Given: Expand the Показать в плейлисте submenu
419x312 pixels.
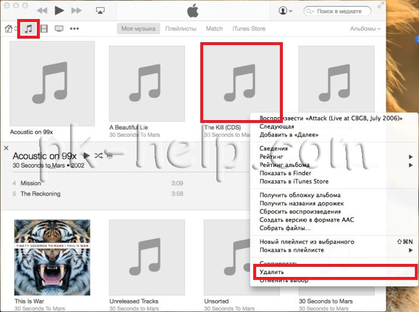Looking at the screenshot, I should [334, 250].
